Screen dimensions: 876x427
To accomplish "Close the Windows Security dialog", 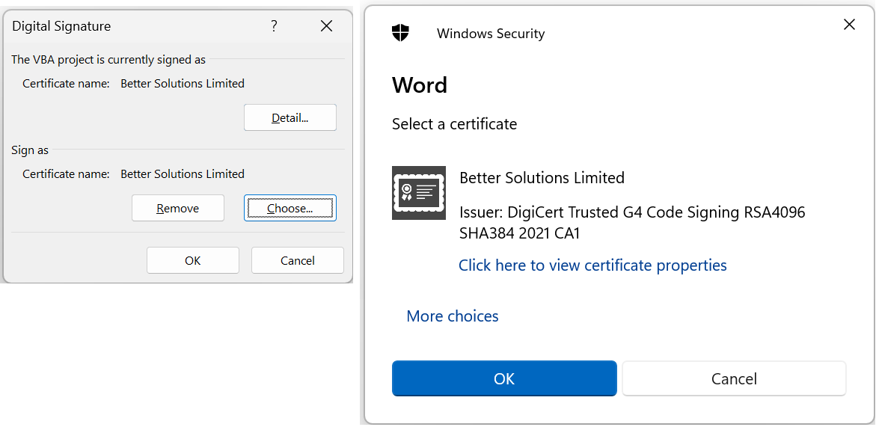I will 849,25.
